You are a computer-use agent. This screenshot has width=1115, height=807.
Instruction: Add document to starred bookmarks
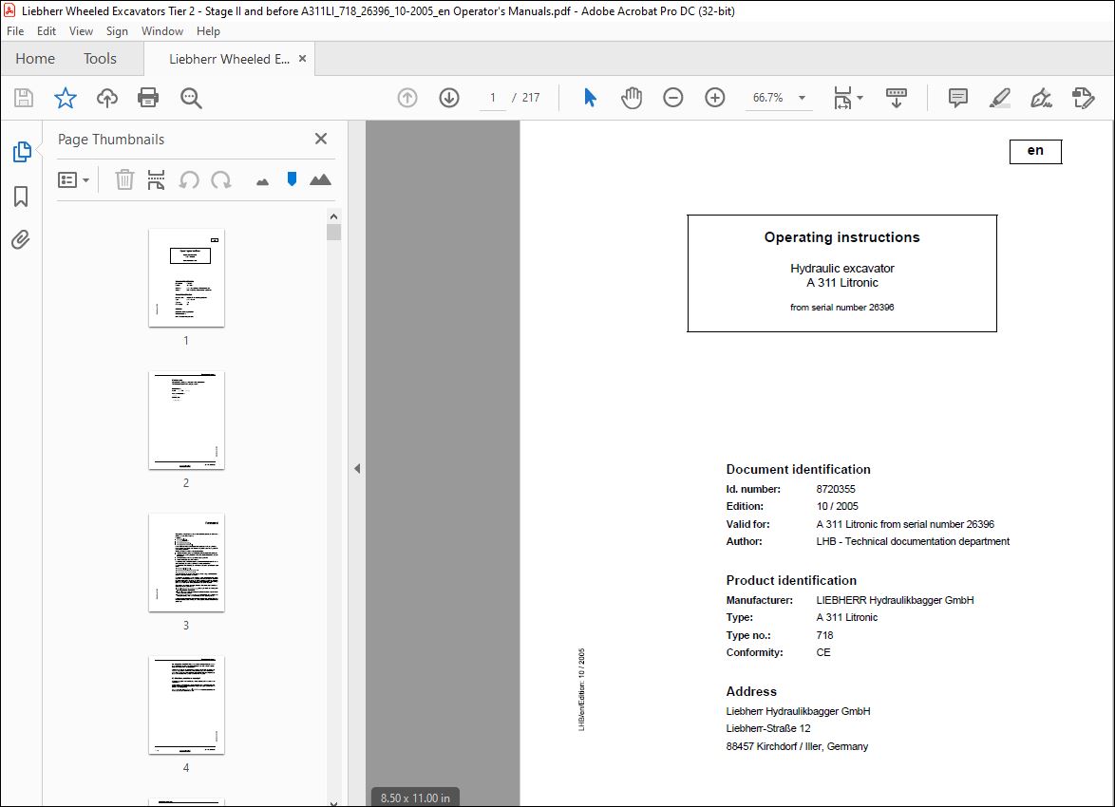(66, 98)
